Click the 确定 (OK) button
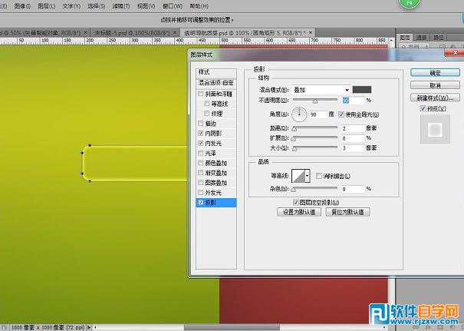Viewport: 464px width, 331px height. click(x=434, y=72)
